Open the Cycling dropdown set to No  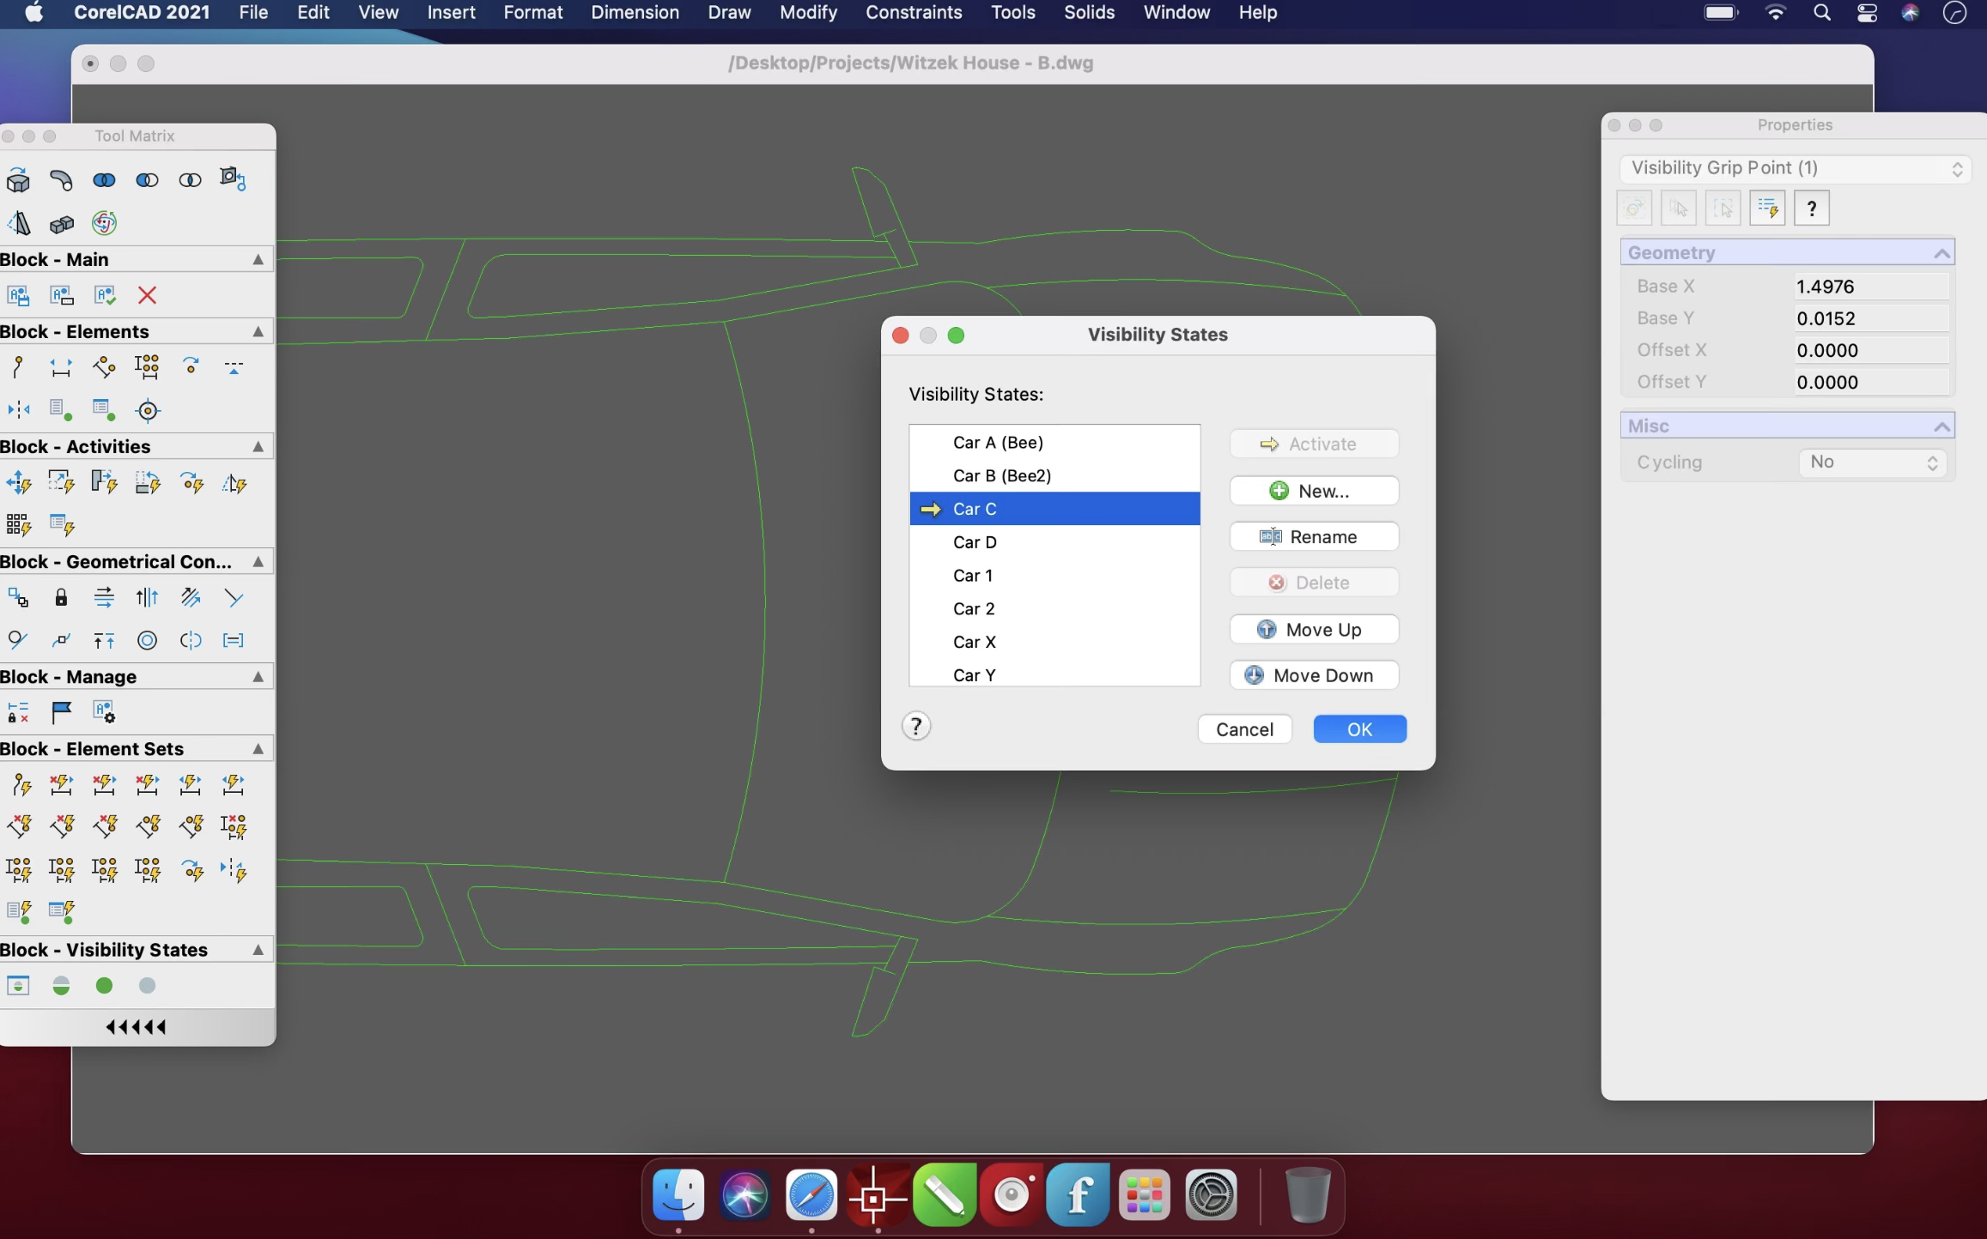pos(1872,462)
